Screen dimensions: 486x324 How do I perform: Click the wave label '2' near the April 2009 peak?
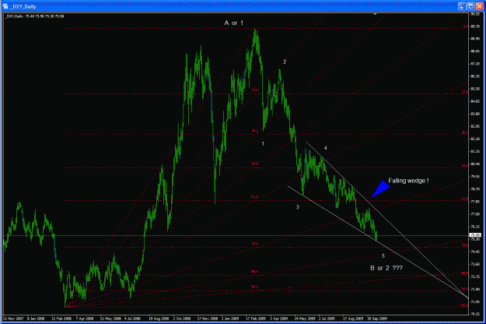(x=285, y=62)
